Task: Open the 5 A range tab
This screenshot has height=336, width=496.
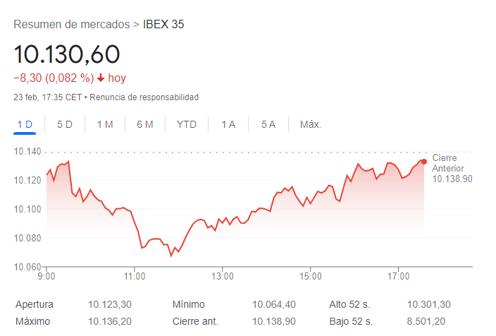Action: pyautogui.click(x=268, y=125)
